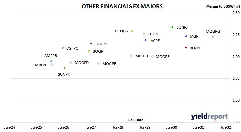Viewport: 241px width, 132px height.
Task: Select the BENPI red diamond marker
Action: click(186, 48)
